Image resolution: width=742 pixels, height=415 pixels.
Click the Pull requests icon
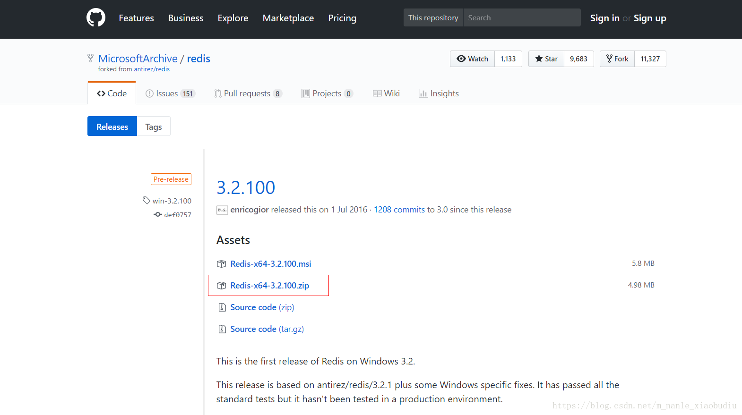point(218,93)
